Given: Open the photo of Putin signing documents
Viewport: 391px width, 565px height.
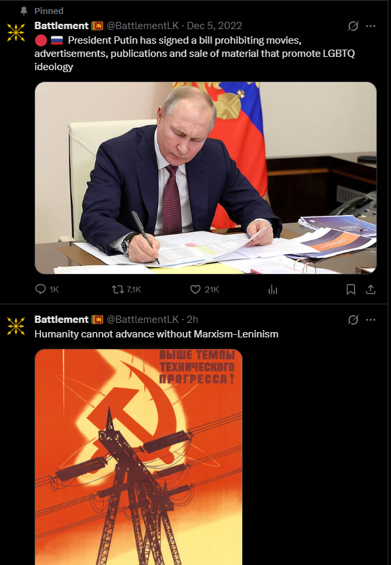Looking at the screenshot, I should [206, 178].
